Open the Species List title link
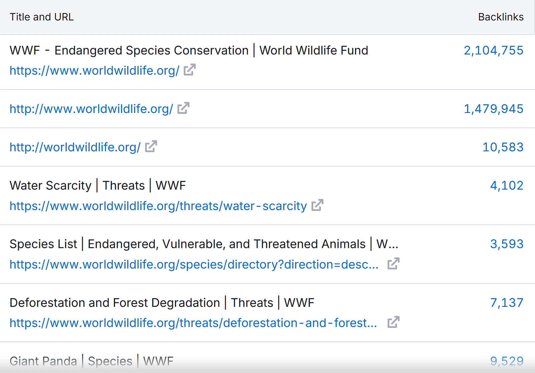535x373 pixels. (204, 244)
